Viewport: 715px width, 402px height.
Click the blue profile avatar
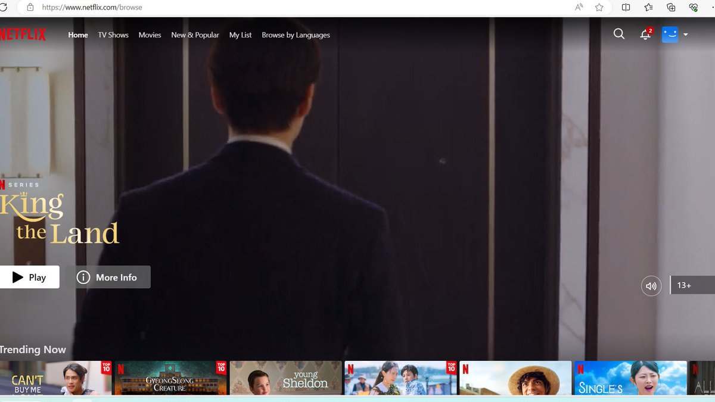pos(670,35)
